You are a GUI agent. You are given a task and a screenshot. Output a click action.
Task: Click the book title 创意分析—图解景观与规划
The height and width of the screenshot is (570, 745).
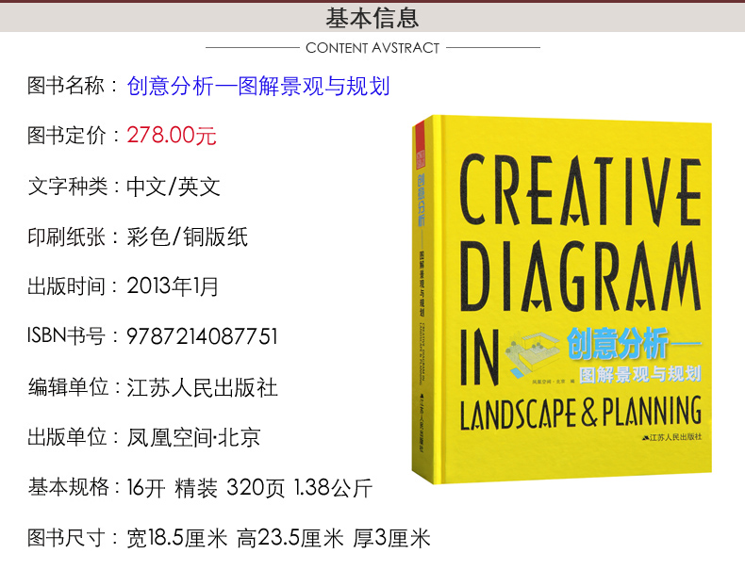coord(258,86)
